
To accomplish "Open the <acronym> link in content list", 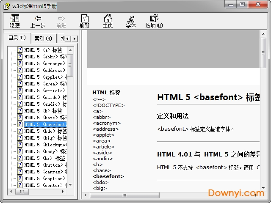I will point(107,123).
